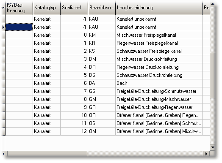Screen dimensions: 222x163
Task: Click the 'GM' Bezeichnung cell
Action: point(102,99)
